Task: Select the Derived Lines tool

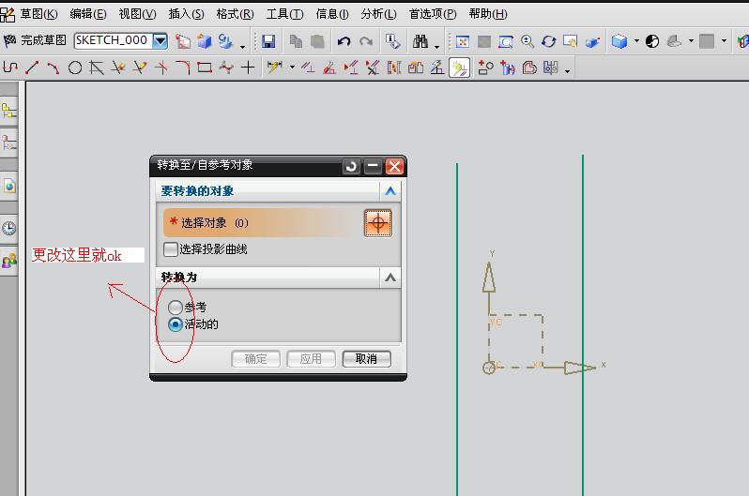Action: [x=97, y=68]
